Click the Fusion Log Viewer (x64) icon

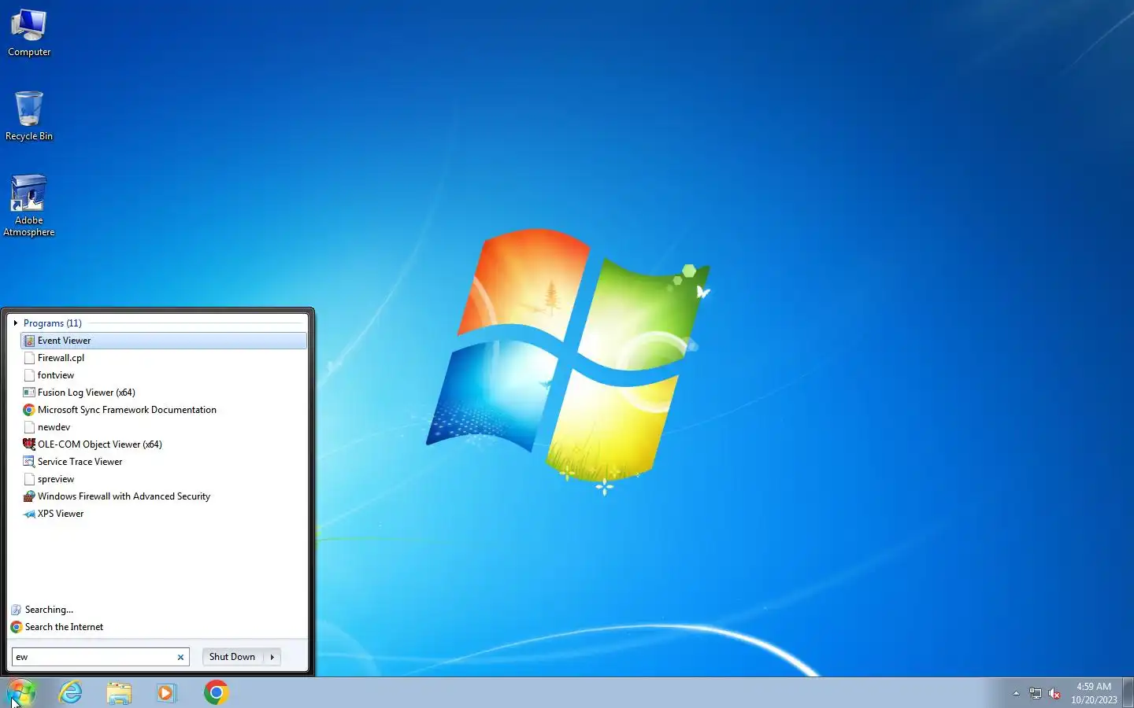29,393
